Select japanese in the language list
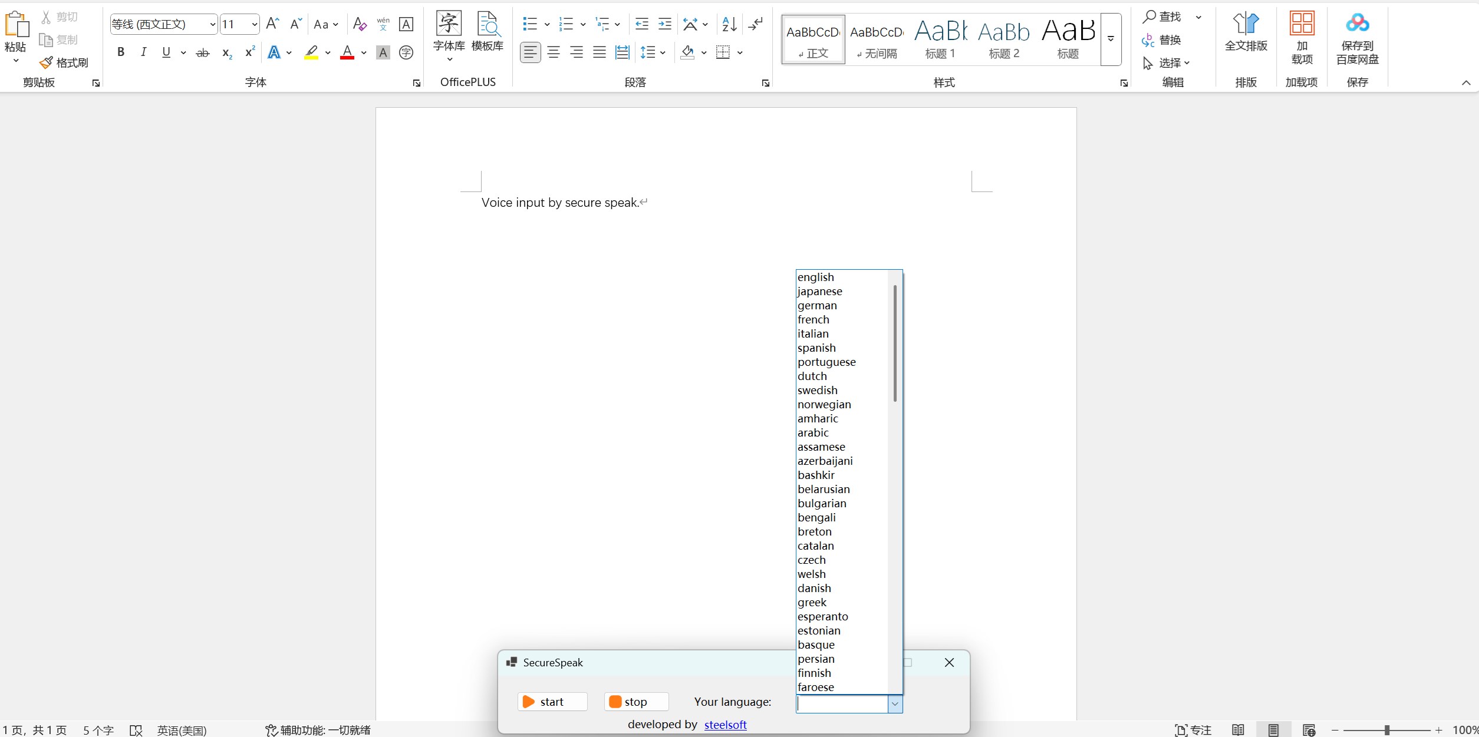The image size is (1479, 737). pyautogui.click(x=820, y=291)
